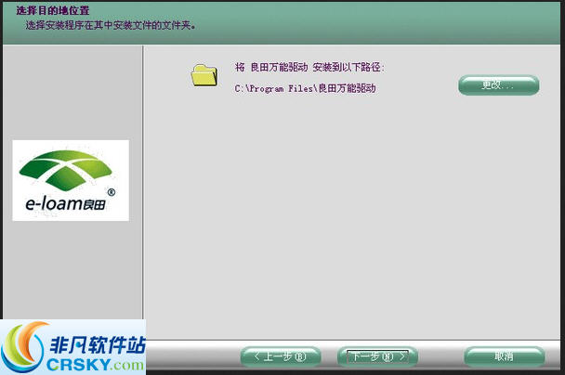
Task: Click the 更改... change path button
Action: point(499,85)
